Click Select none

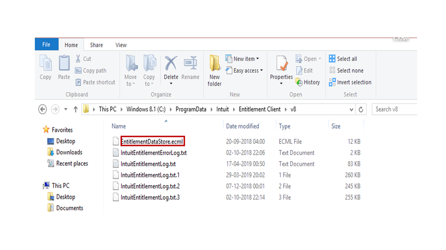tap(346, 71)
